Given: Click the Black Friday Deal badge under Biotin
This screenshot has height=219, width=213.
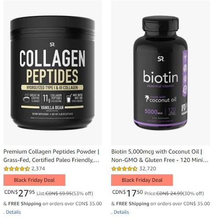Looking at the screenshot, I should [x=142, y=180].
